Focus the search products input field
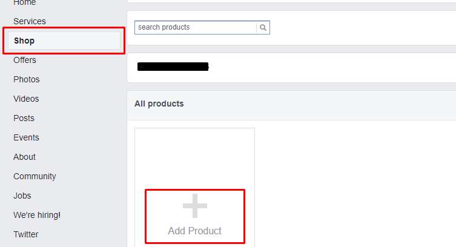Image resolution: width=456 pixels, height=247 pixels. 196,28
